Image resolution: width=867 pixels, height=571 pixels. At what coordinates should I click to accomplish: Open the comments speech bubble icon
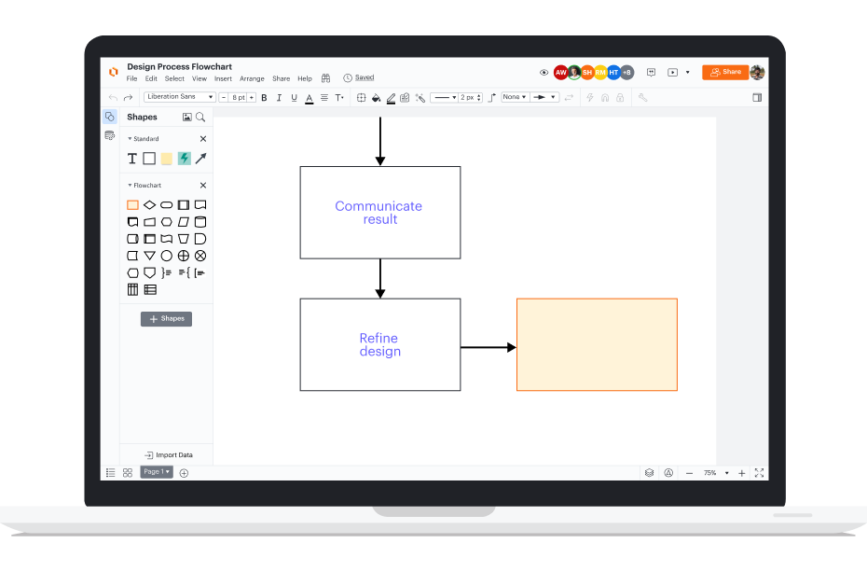coord(651,72)
